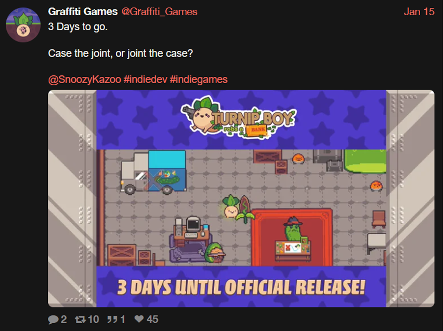Click the computer desk in game scene

[x=191, y=231]
